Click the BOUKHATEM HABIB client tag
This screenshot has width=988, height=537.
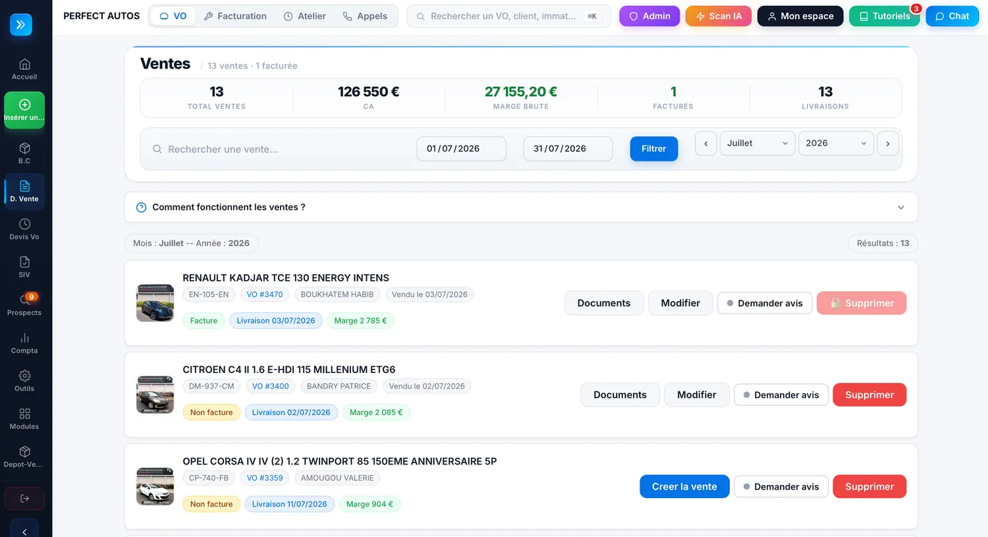pos(337,295)
